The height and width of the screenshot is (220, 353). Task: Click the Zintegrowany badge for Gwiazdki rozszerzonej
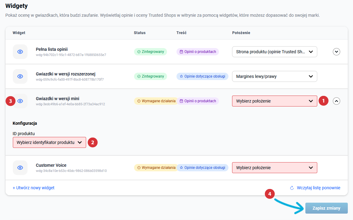tap(151, 76)
